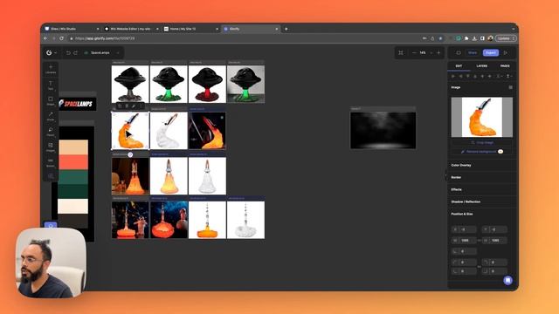Screen dimensions: 559x314
Task: Zoom in with the plus button
Action: 438,52
